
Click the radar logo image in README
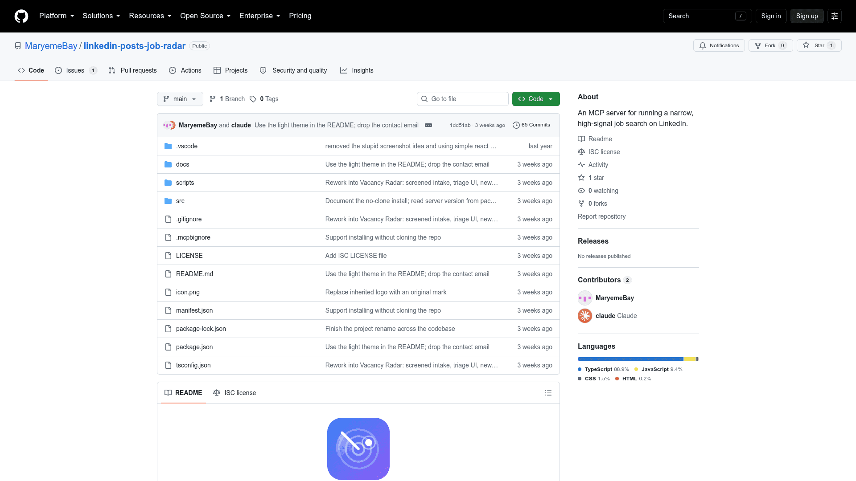[x=358, y=449]
